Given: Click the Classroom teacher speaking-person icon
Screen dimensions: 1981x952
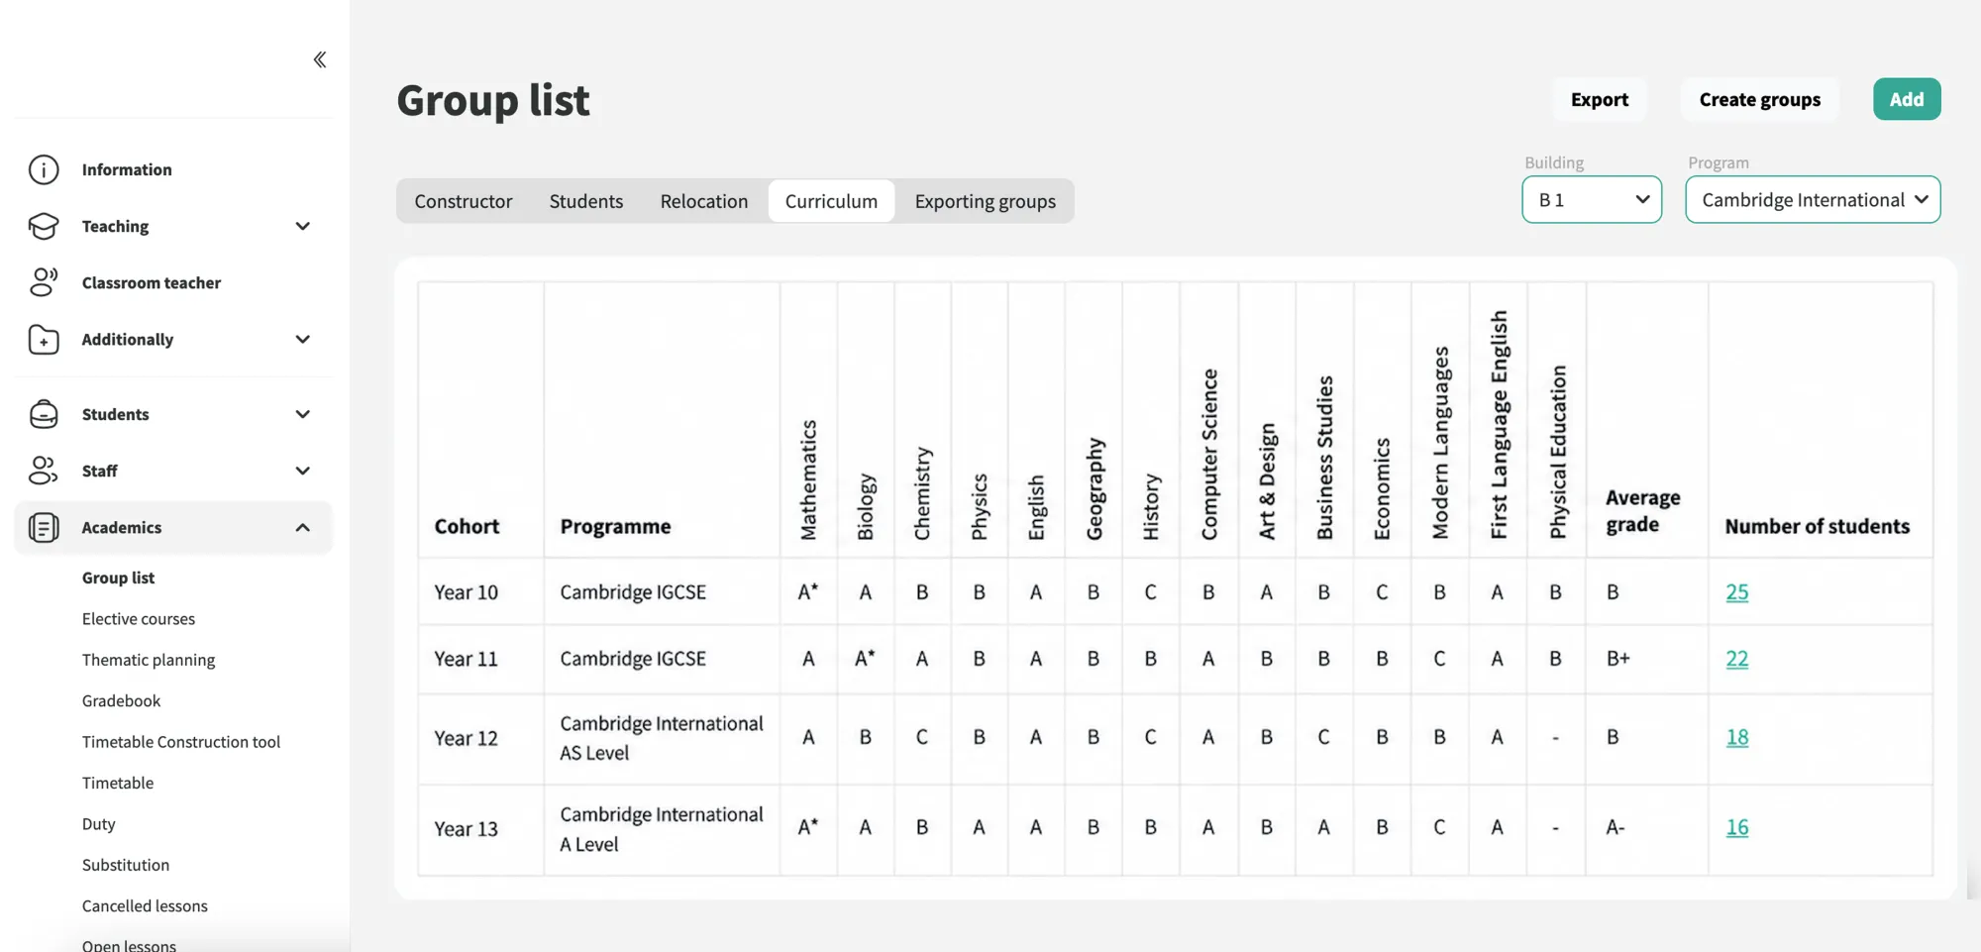Looking at the screenshot, I should (x=44, y=282).
